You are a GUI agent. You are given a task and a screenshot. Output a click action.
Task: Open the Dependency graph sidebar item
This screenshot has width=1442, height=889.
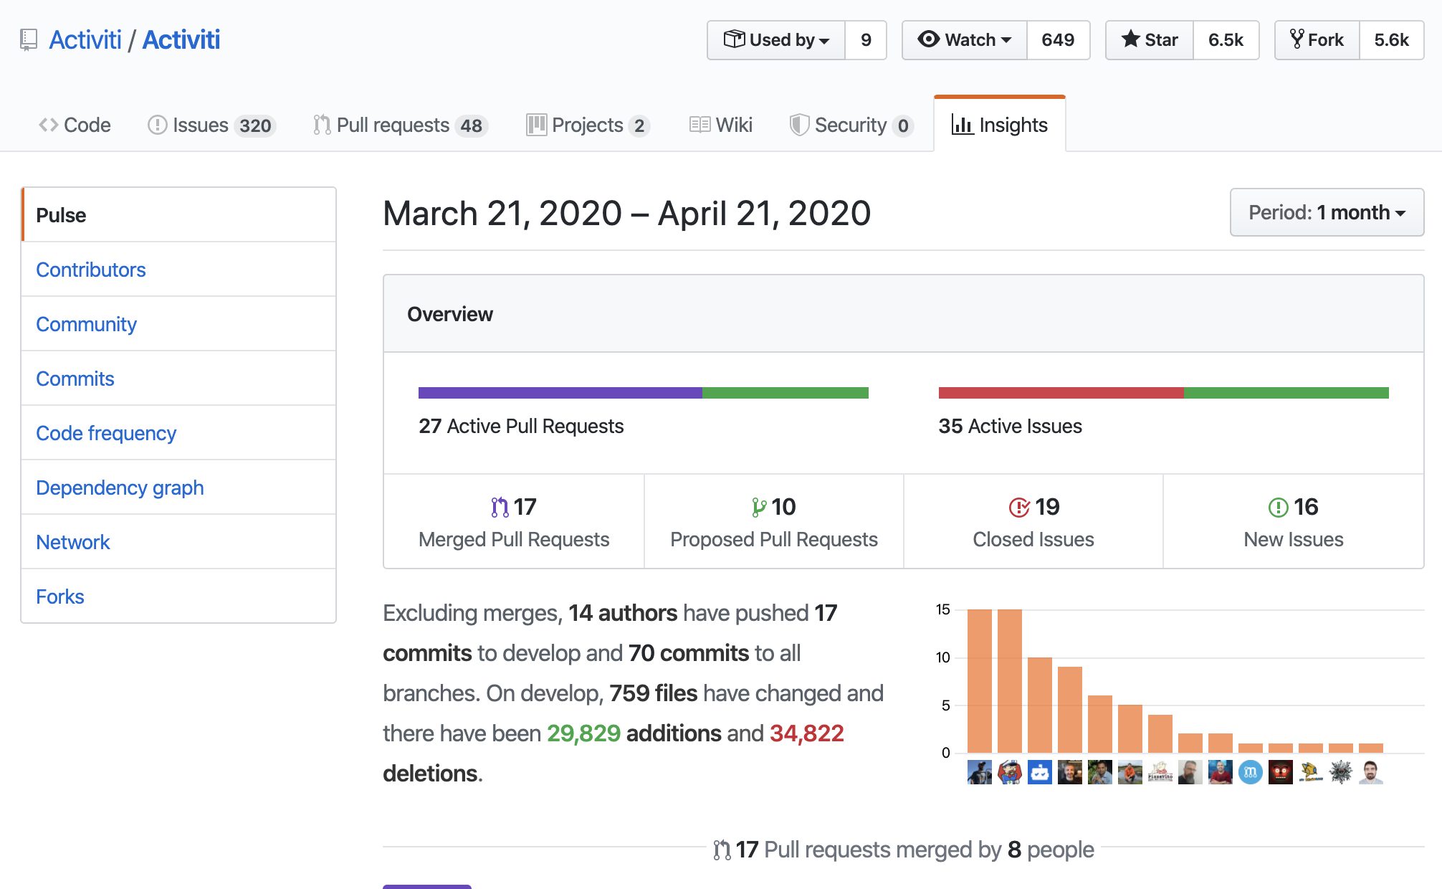click(120, 488)
